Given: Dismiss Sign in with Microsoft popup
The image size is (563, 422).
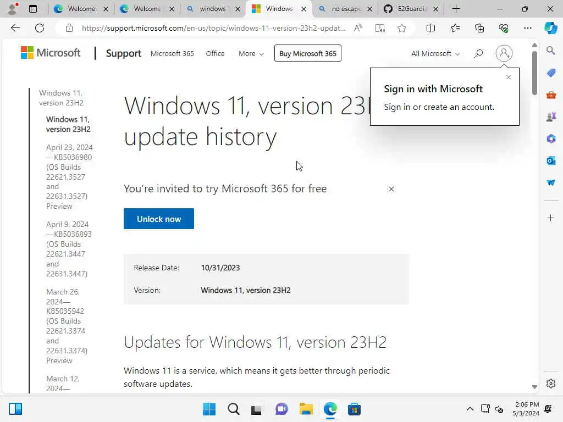Looking at the screenshot, I should click(x=508, y=77).
